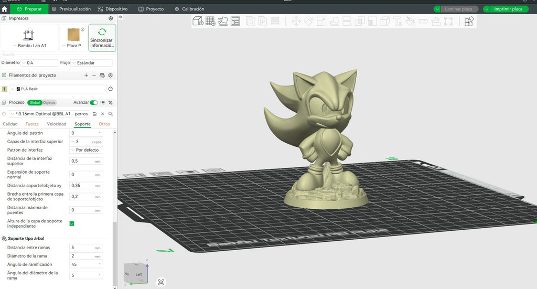Click the Imprimir placa button

509,9
